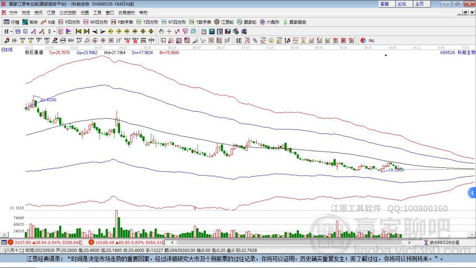Open the calendar date icon
The height and width of the screenshot is (268, 476).
tap(204, 32)
